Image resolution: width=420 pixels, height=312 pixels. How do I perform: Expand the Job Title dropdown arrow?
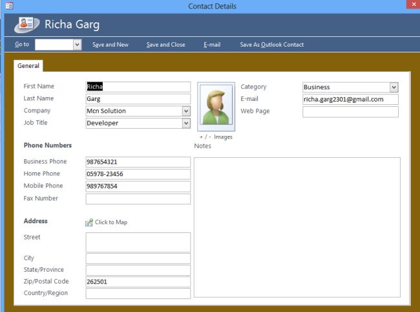pos(186,123)
